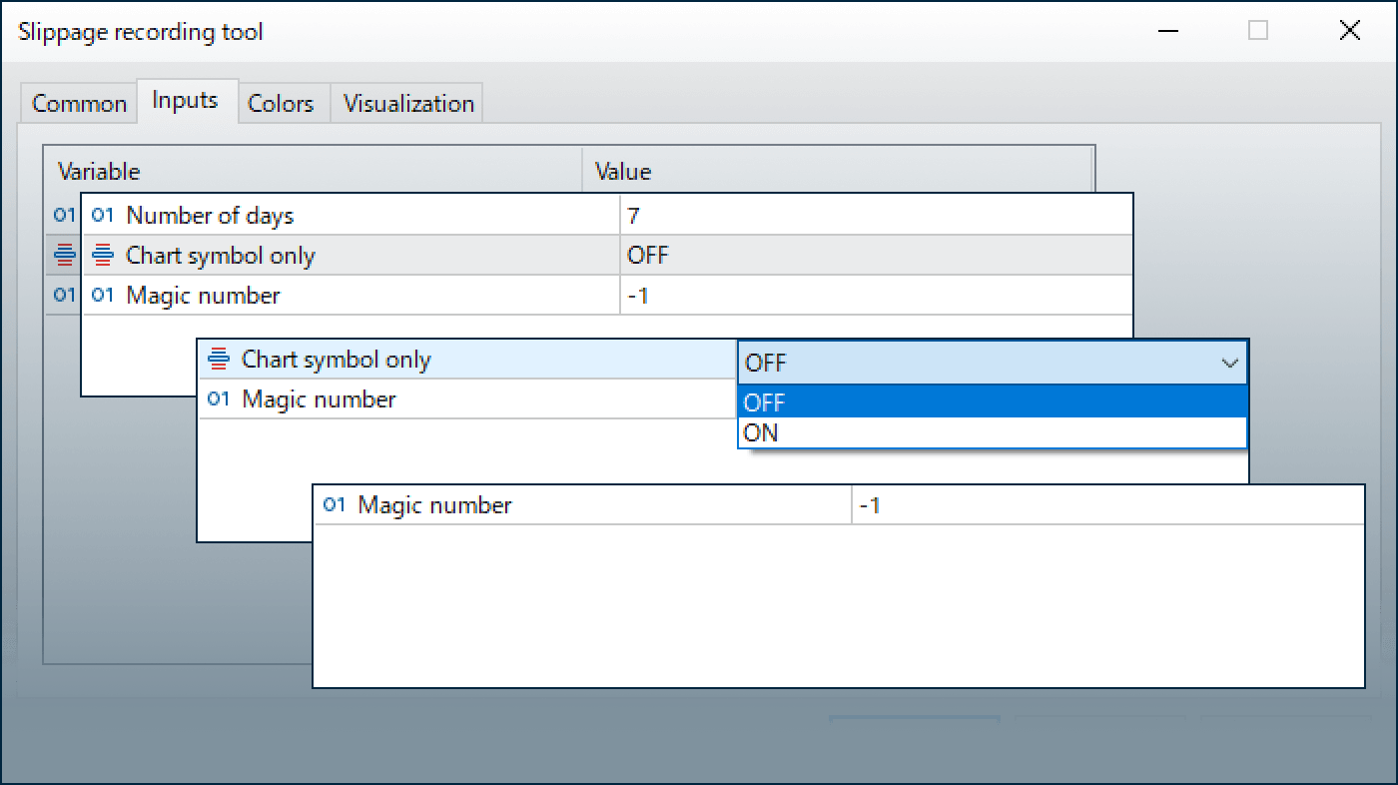Screen dimensions: 1398x785
Task: Close the Slippage recording tool dialog
Action: 1349,31
